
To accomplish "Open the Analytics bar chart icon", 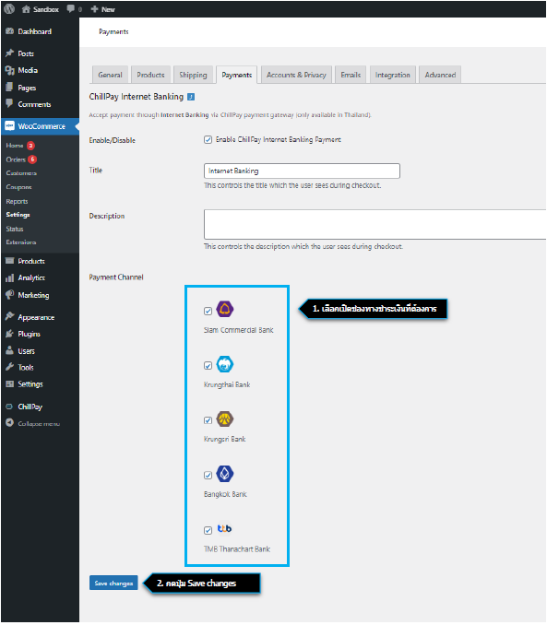I will (x=9, y=278).
